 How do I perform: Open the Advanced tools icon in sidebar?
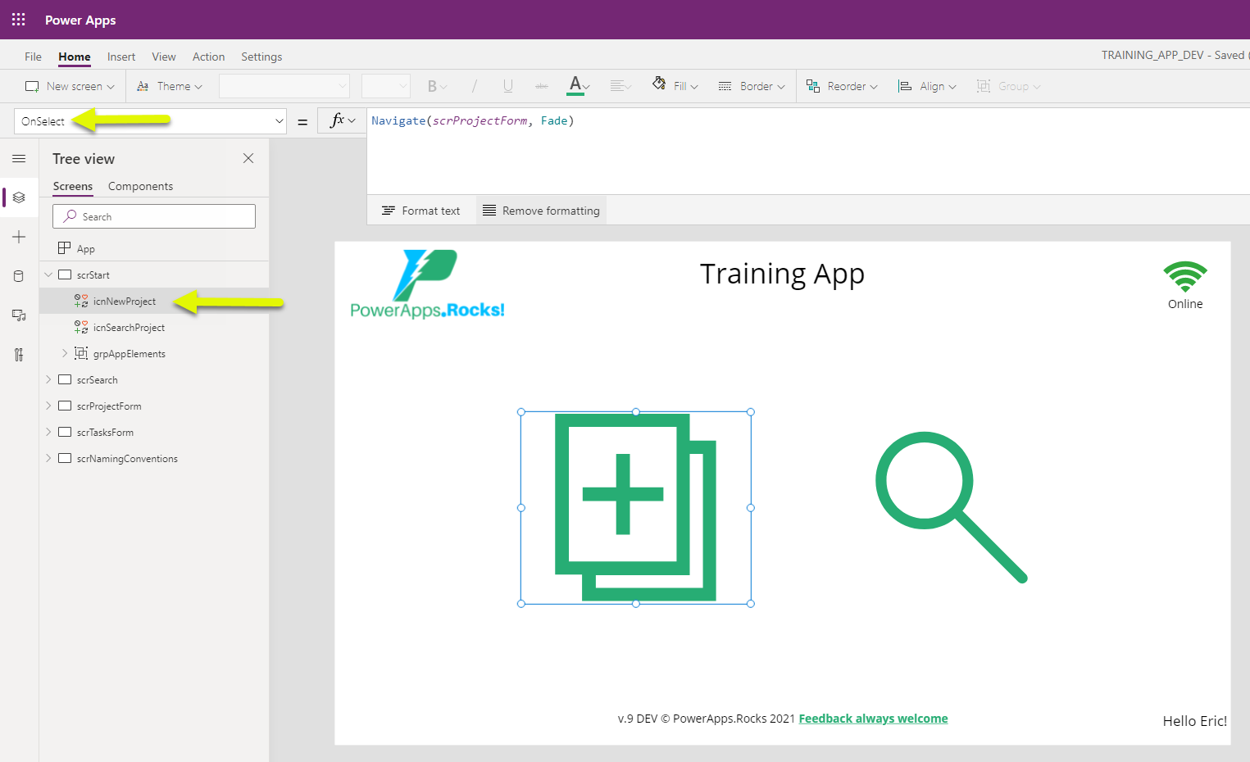19,355
